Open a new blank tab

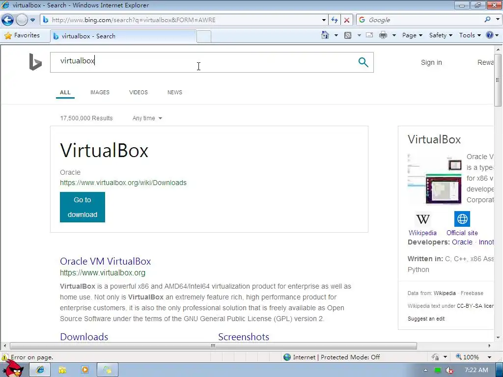tap(204, 36)
